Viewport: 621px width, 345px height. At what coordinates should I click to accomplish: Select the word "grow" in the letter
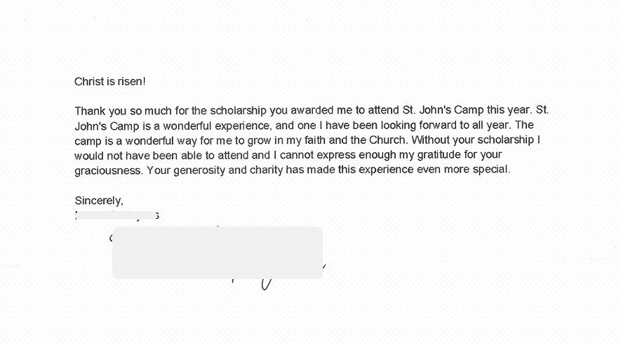(260, 140)
